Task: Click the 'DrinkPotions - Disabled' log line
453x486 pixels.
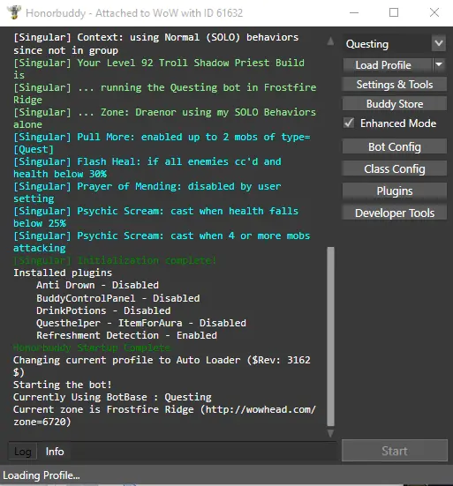Action: [103, 310]
